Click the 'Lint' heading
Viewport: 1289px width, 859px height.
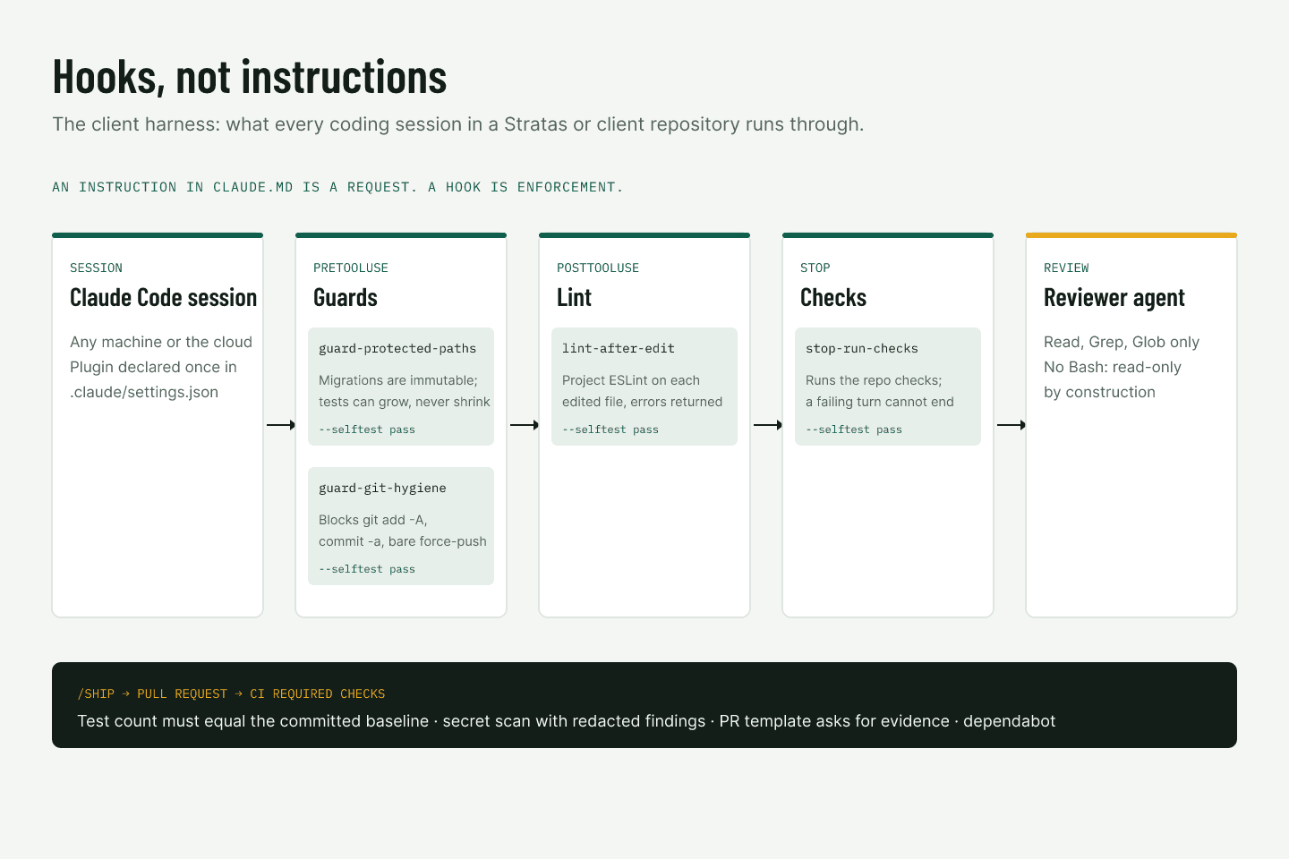coord(574,297)
